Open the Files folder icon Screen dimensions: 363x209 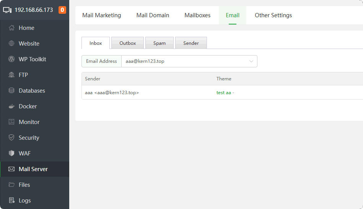[x=11, y=185]
